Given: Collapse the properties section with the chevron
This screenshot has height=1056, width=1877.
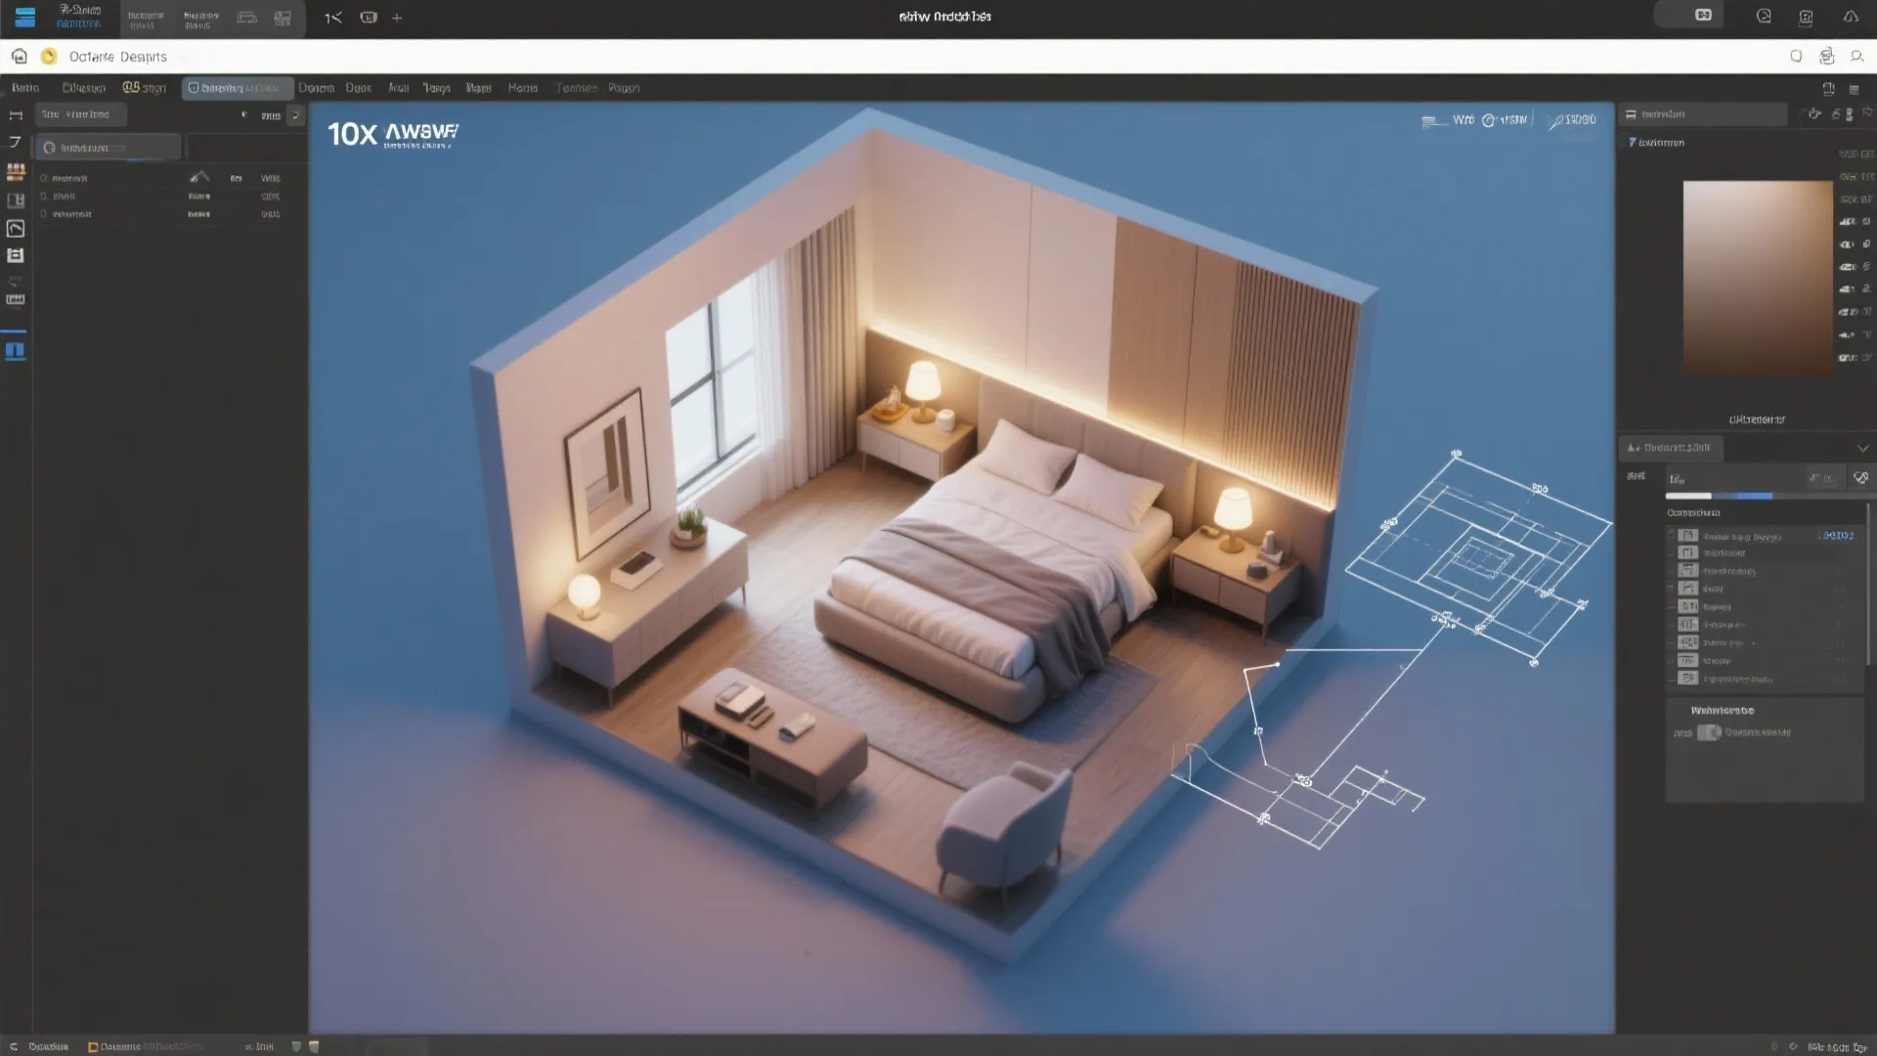Looking at the screenshot, I should click(1862, 448).
